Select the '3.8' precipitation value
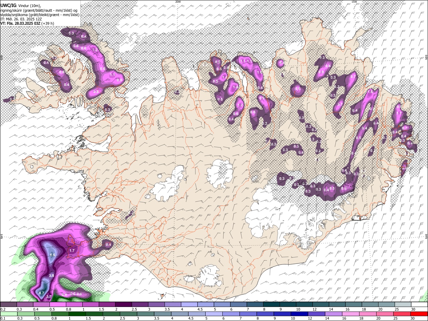 (x=51, y=276)
